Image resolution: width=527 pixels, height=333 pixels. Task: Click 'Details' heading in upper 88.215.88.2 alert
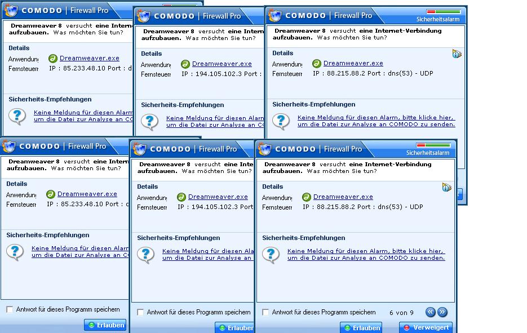point(282,53)
